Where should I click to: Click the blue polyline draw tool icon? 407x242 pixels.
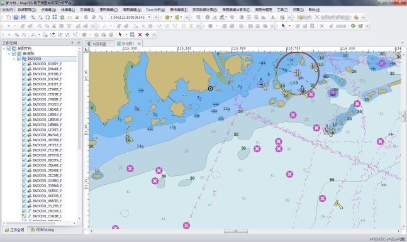coord(33,35)
